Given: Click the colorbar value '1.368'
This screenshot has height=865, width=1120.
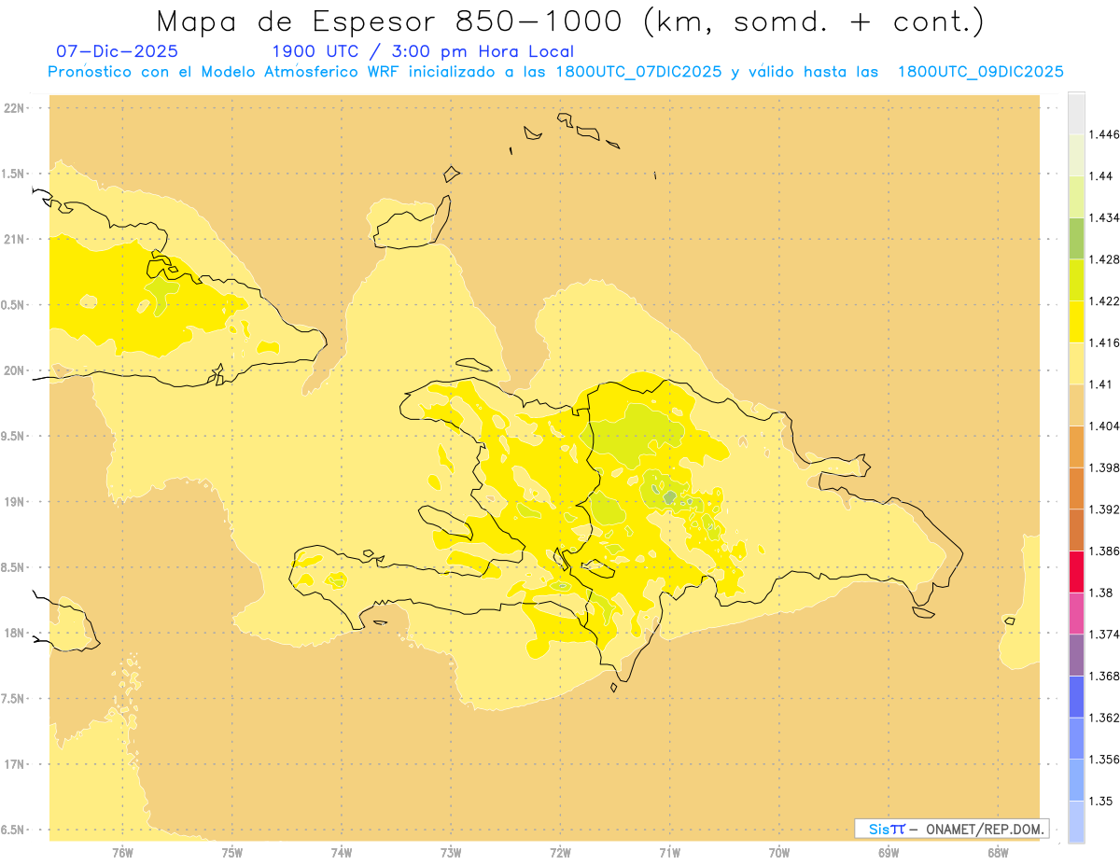Looking at the screenshot, I should coord(1103,676).
